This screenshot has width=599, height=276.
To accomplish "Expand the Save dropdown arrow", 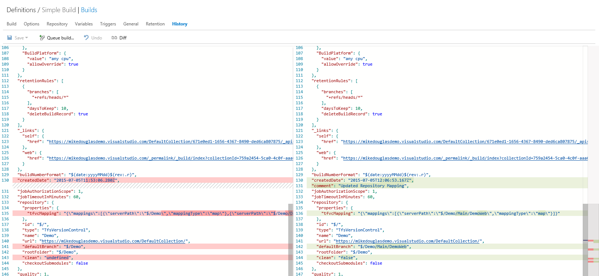I will coord(27,38).
